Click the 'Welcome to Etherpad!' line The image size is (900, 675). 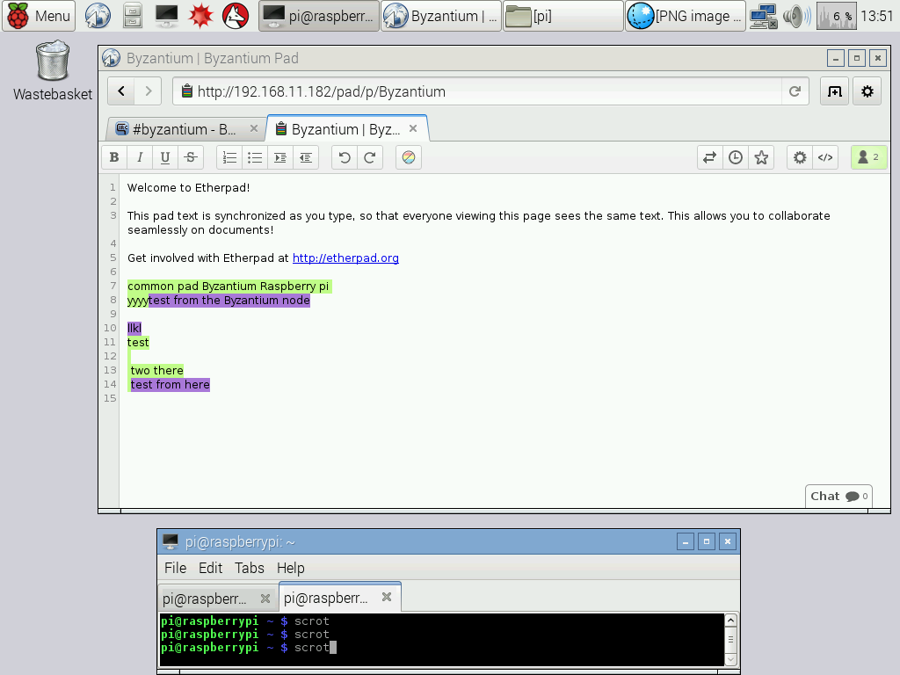188,188
